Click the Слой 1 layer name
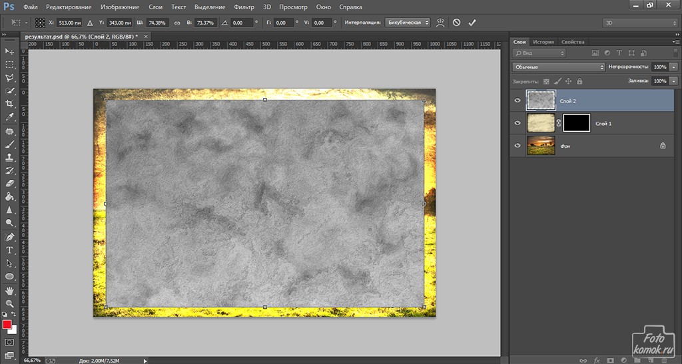The image size is (682, 364). pyautogui.click(x=603, y=123)
